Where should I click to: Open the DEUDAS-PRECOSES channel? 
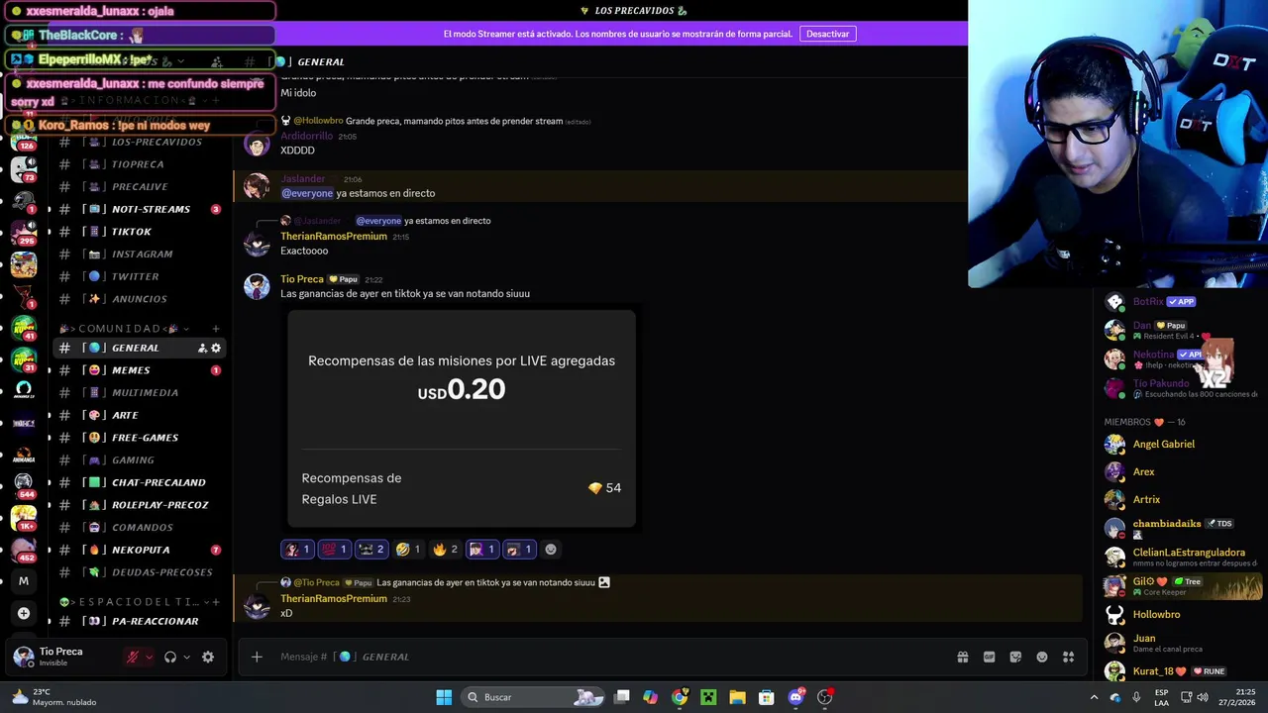coord(140,572)
